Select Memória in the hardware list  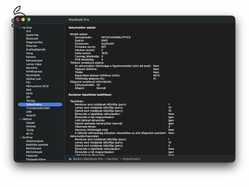[x=32, y=68]
